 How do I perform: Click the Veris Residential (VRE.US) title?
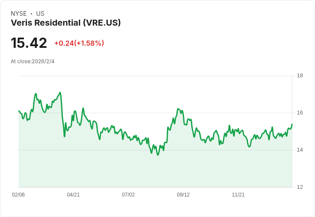coord(65,23)
